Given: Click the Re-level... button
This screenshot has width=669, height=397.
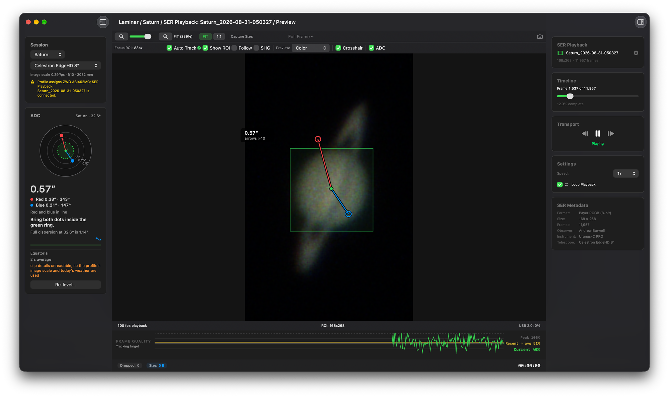Looking at the screenshot, I should click(66, 285).
